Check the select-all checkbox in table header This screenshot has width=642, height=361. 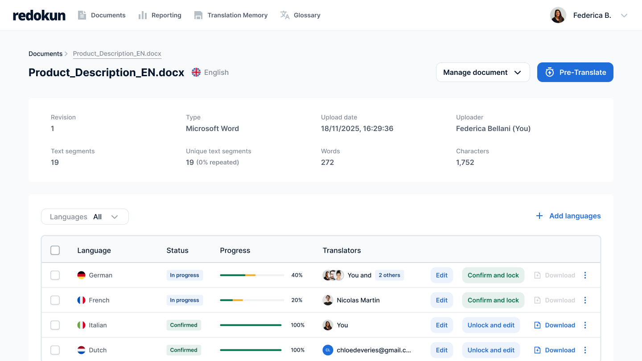point(55,250)
